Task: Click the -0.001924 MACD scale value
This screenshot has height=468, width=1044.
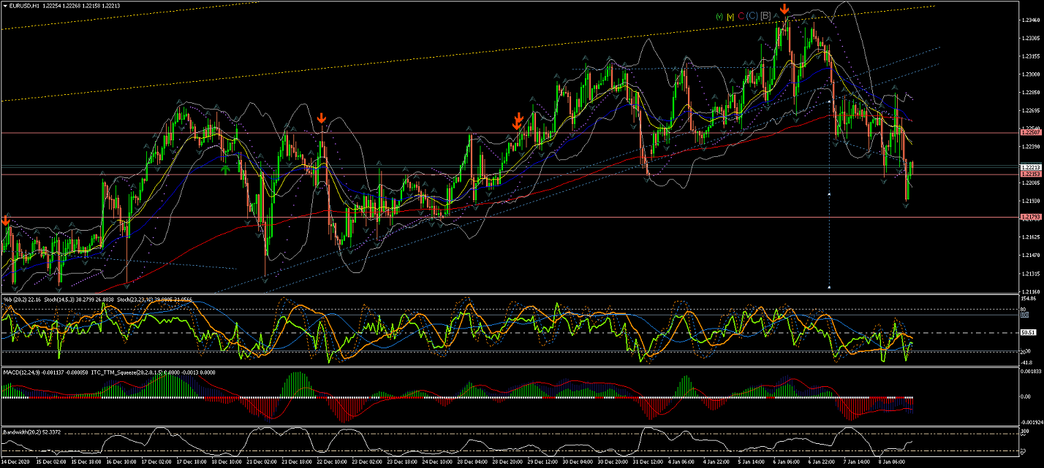Action: 1031,421
